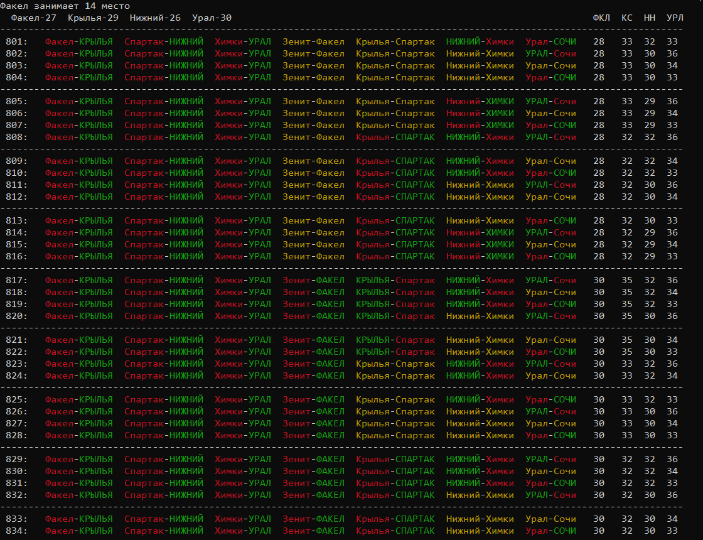Select 'КРЫЛЬЯ-Спартак' in row 818

395,293
